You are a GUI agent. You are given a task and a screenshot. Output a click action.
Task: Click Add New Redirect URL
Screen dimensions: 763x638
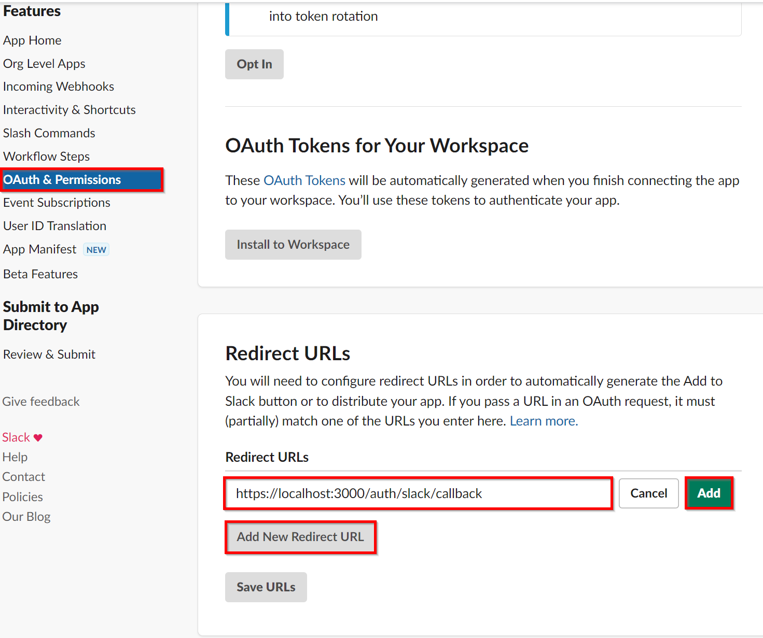300,537
